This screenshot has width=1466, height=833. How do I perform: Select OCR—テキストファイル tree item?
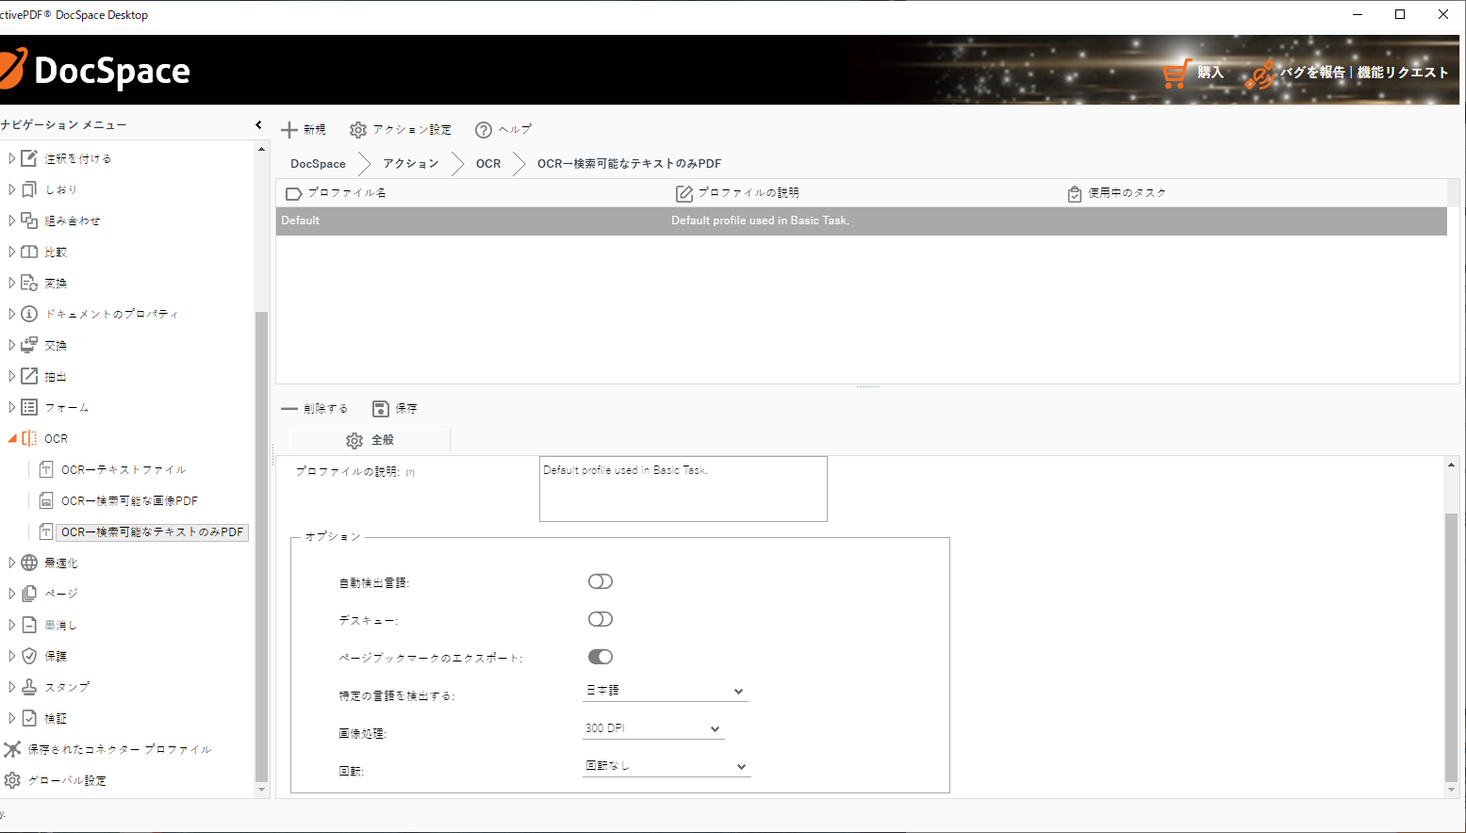[124, 469]
